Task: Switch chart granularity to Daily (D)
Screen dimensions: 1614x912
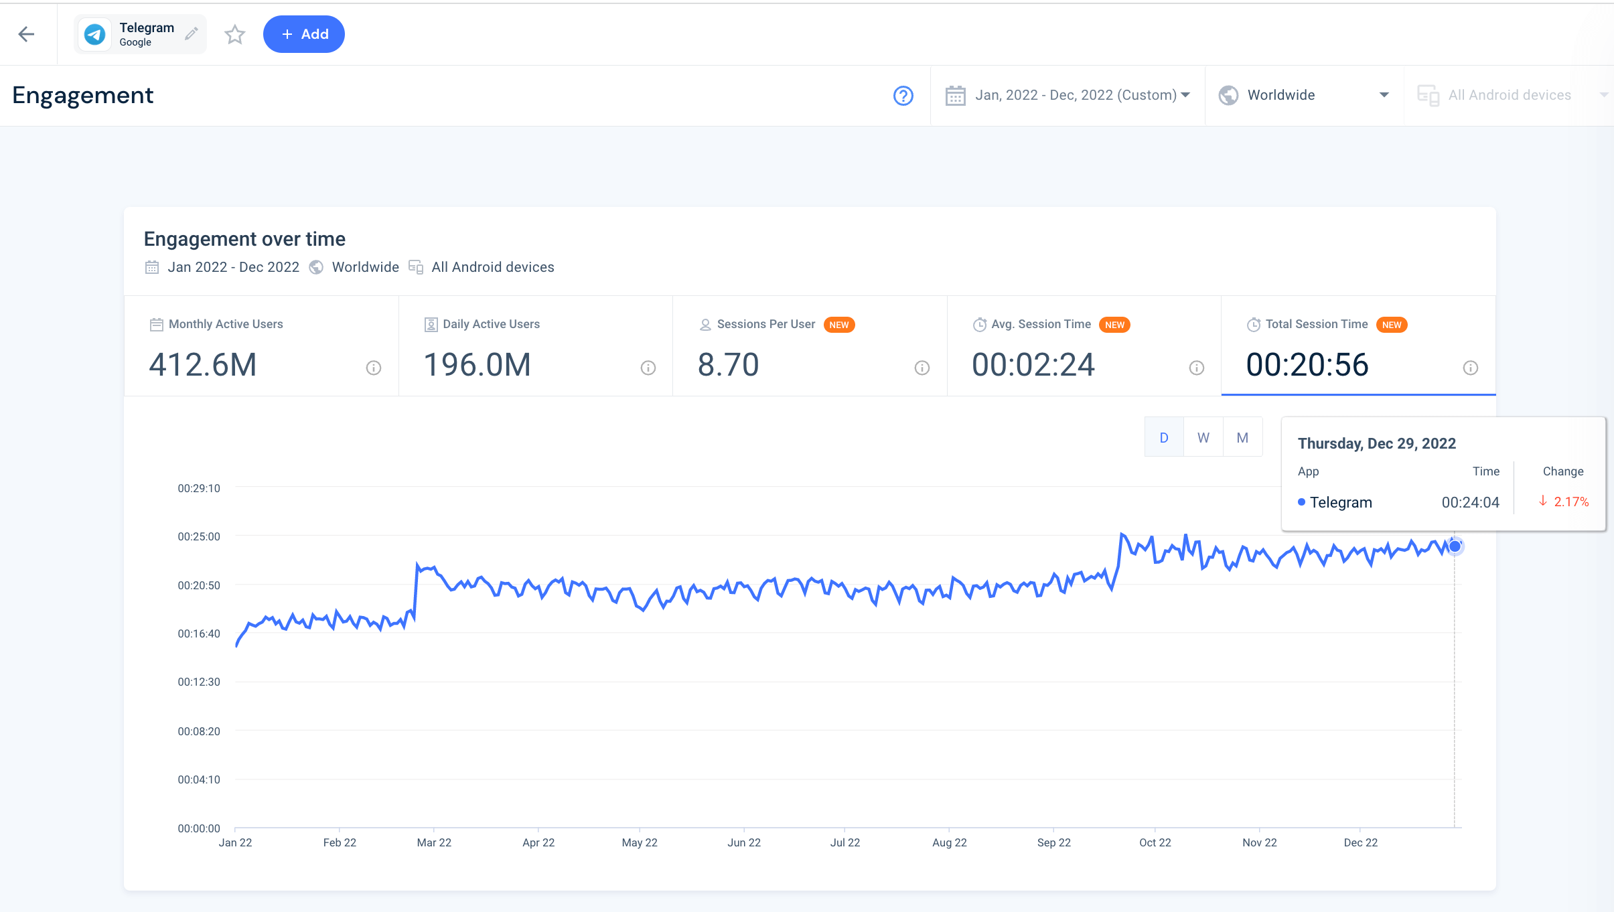Action: point(1164,437)
